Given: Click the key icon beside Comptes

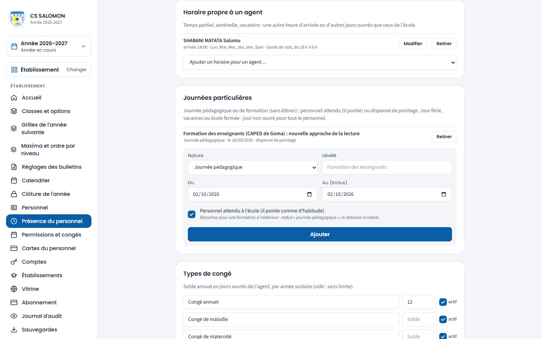Looking at the screenshot, I should coord(14,262).
